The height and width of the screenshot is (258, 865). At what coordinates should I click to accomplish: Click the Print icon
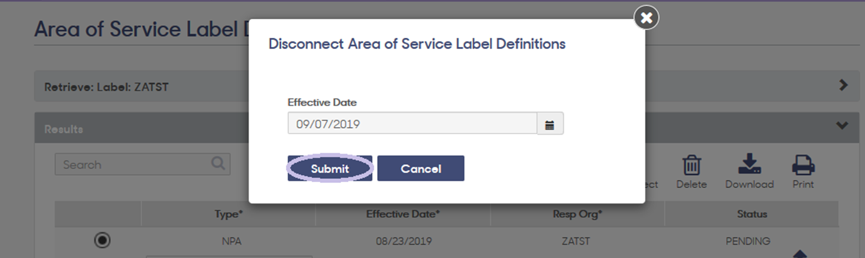[803, 165]
